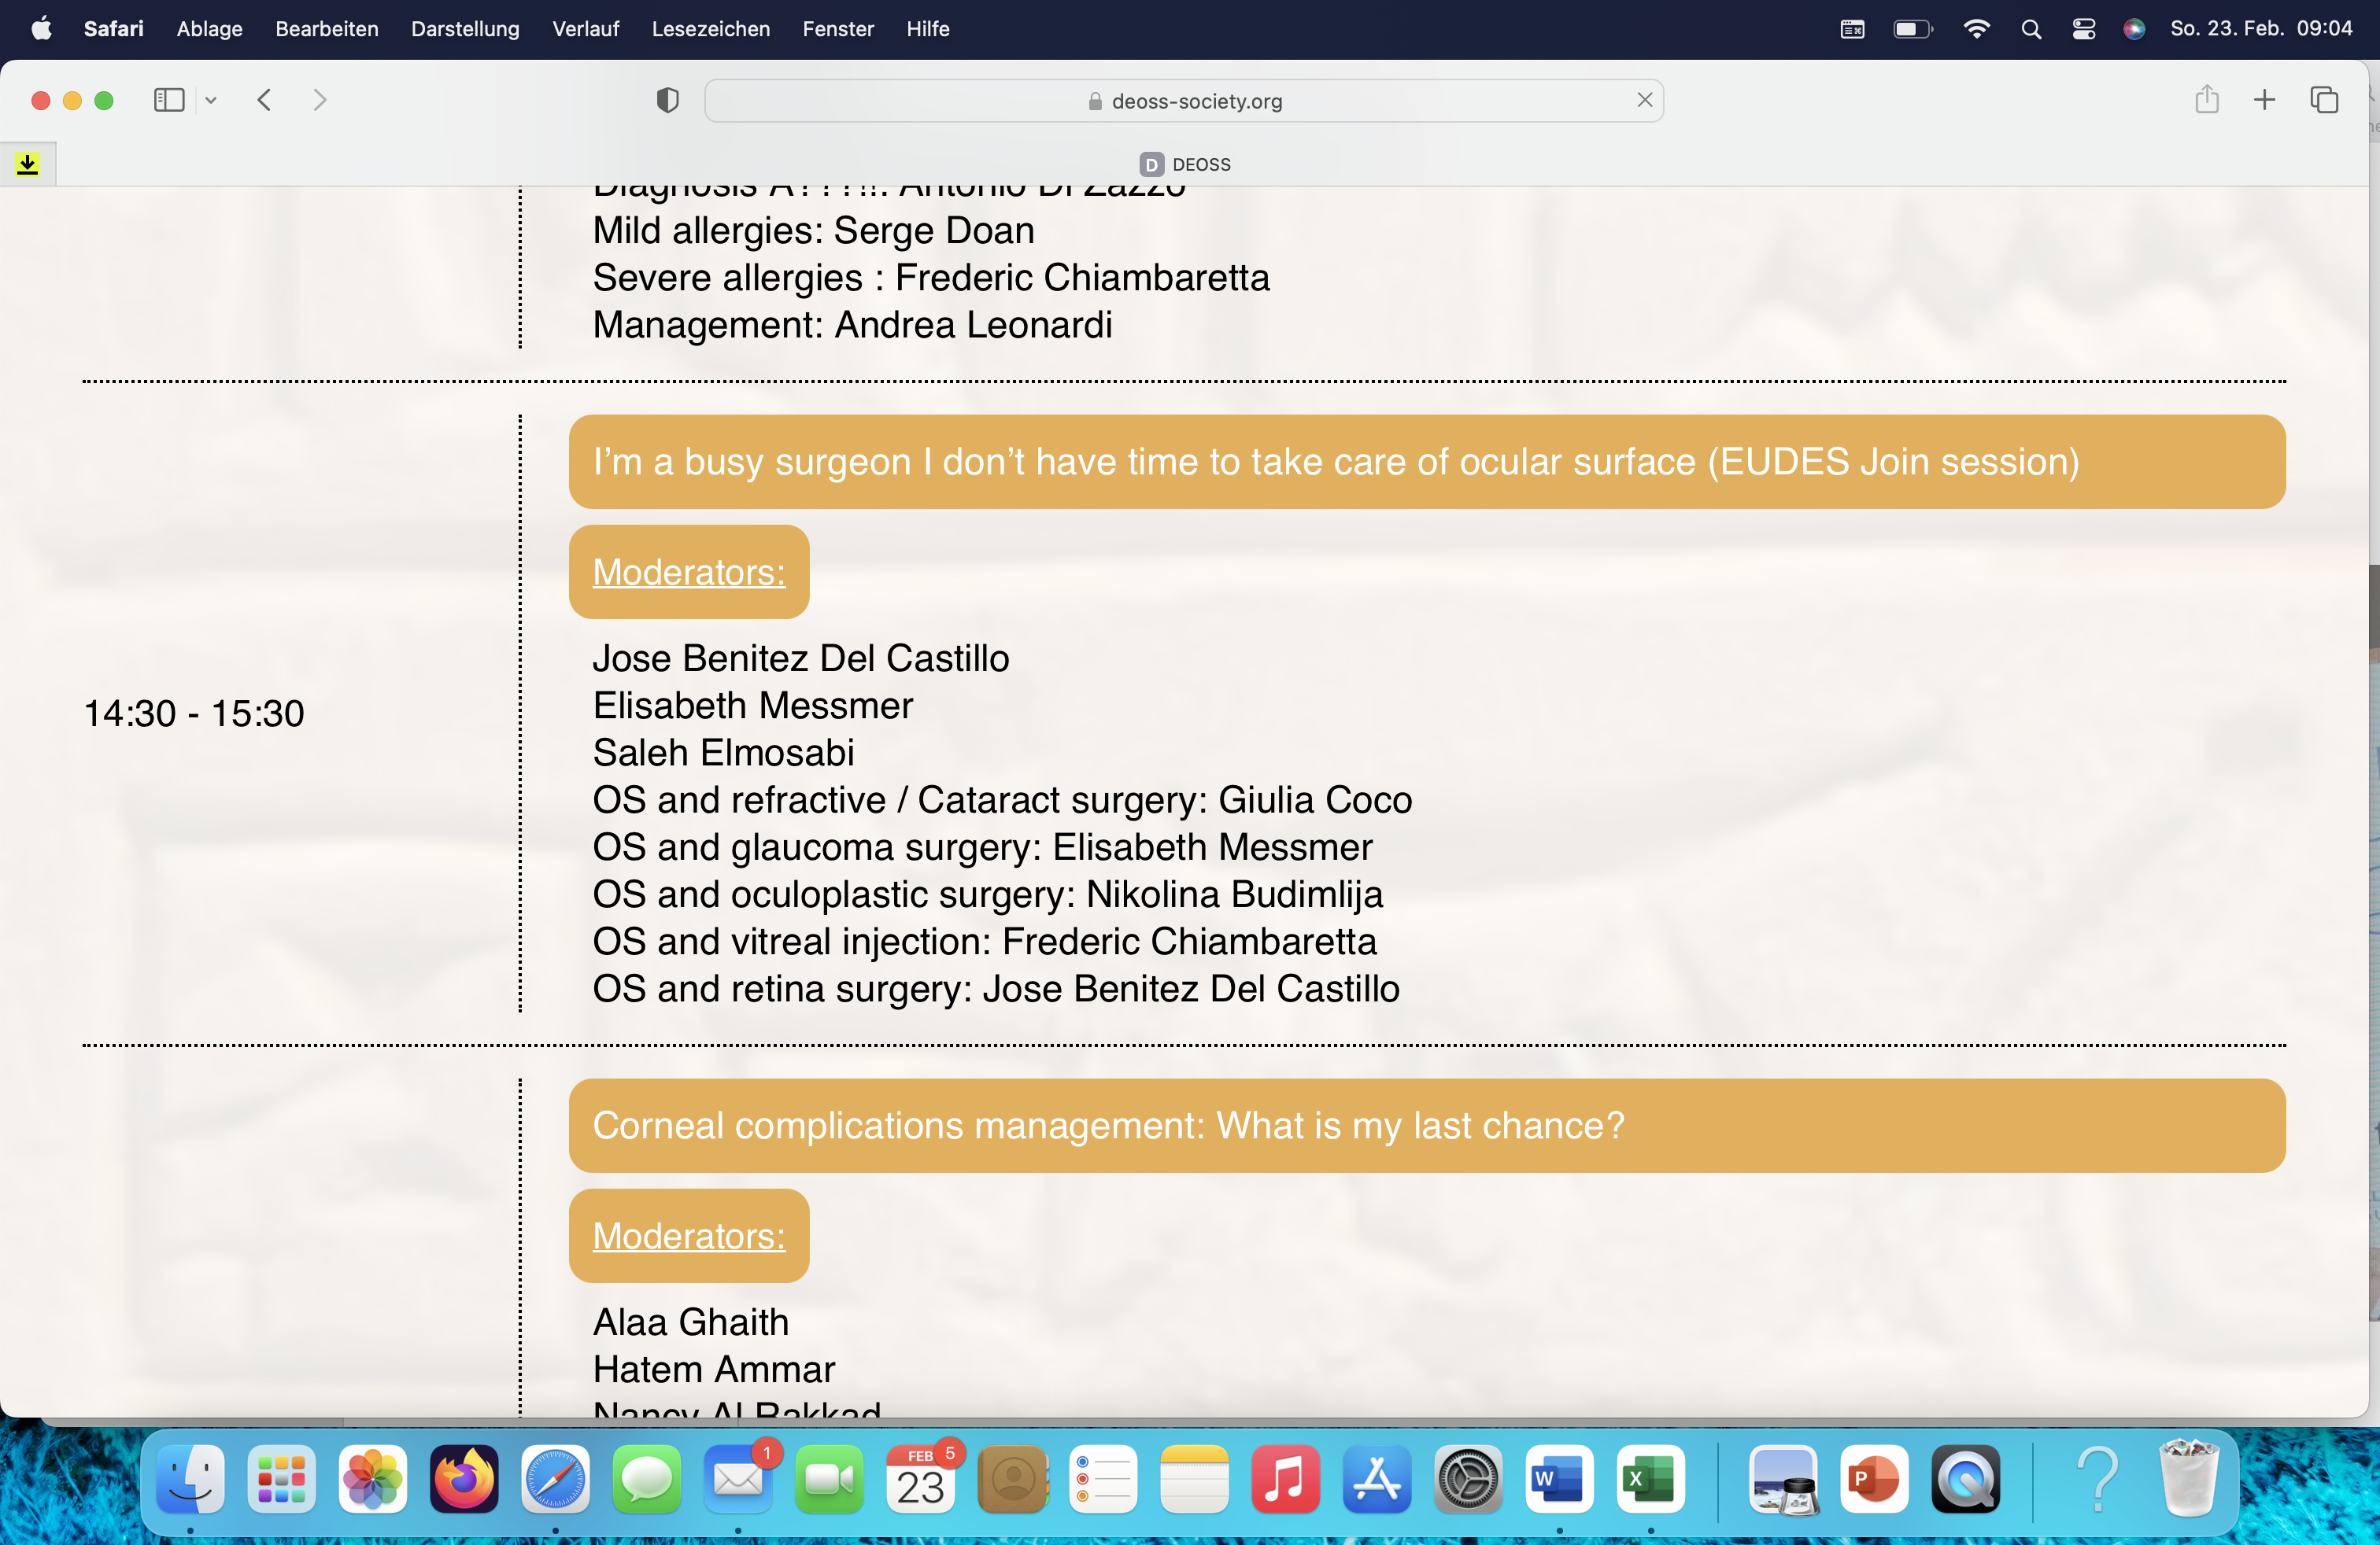
Task: Click the keyboard input source icon
Action: [1852, 29]
